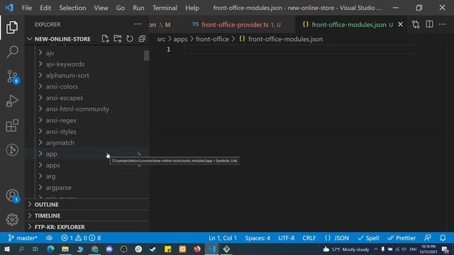454x255 pixels.
Task: Open the Extensions view
Action: [x=12, y=125]
